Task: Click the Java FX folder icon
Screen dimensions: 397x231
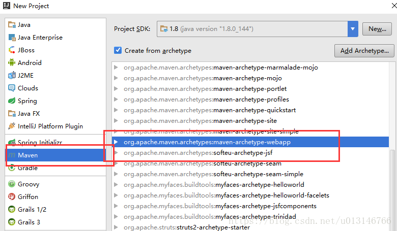Action: (x=12, y=113)
